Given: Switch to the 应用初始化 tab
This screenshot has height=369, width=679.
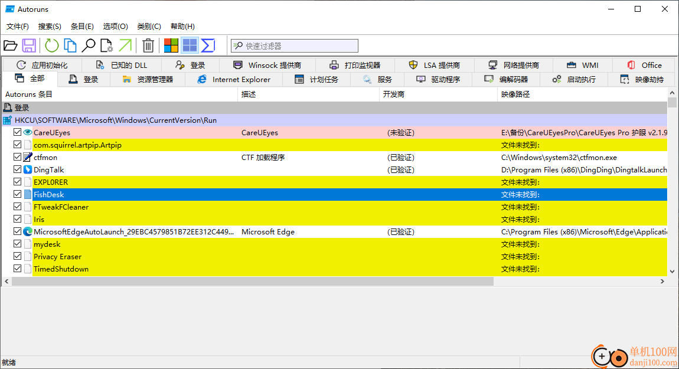Looking at the screenshot, I should (42, 65).
